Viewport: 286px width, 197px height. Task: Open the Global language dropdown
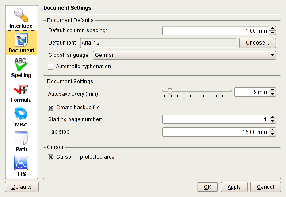(x=272, y=55)
